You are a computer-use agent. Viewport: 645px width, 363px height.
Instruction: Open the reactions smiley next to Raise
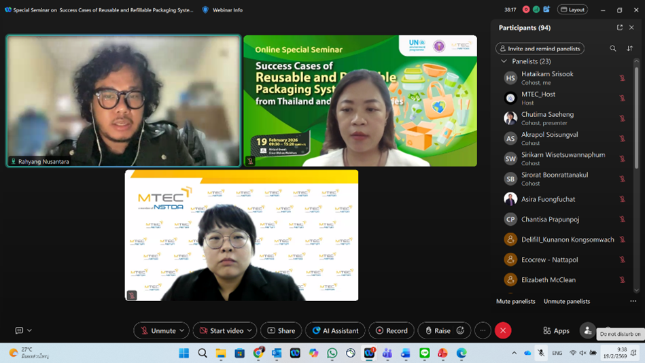click(460, 331)
